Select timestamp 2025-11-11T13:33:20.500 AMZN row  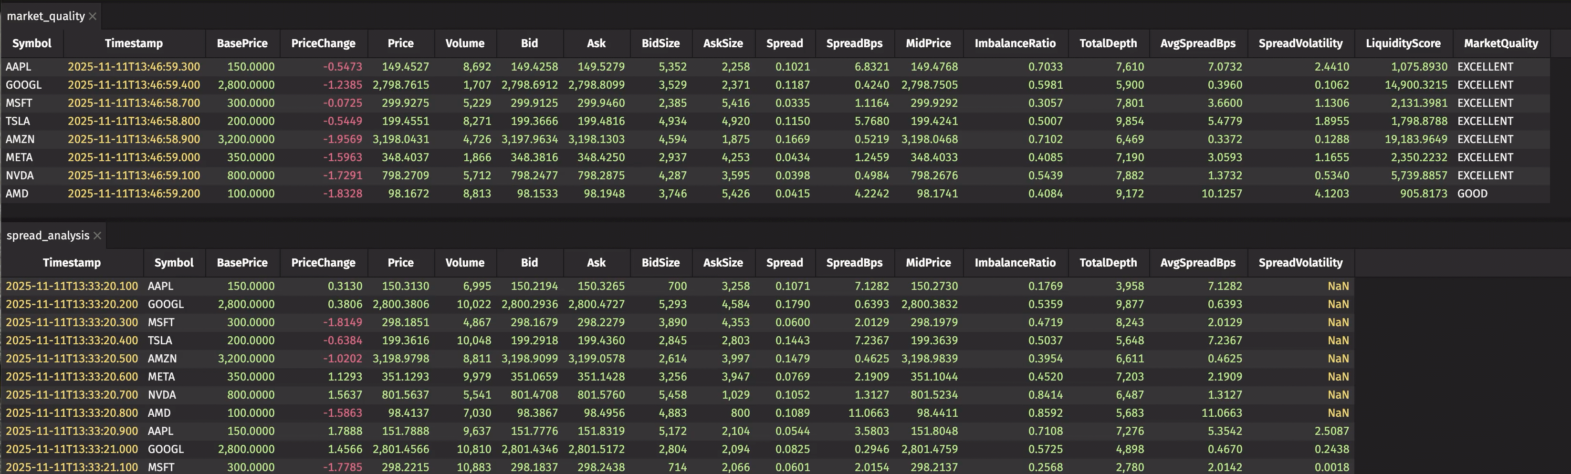72,358
